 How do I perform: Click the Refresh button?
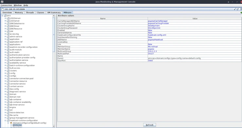point(150,125)
